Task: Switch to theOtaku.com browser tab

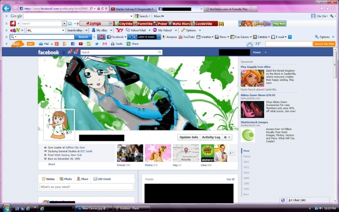Action: coord(227,9)
